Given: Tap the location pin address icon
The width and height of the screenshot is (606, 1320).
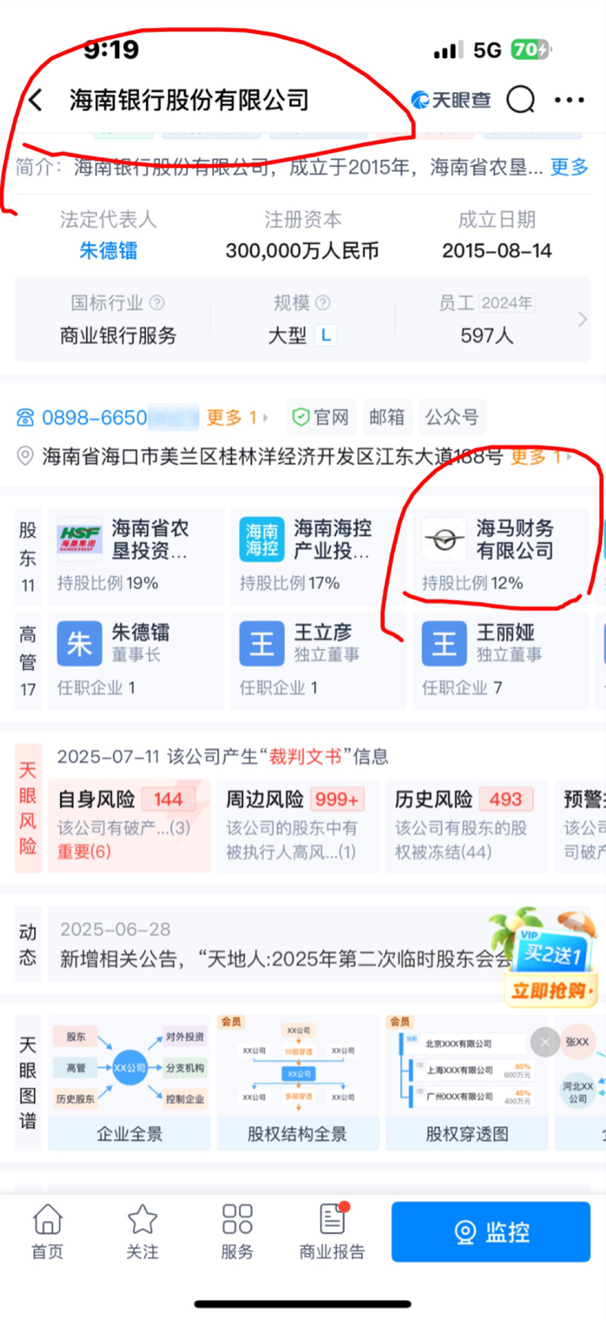Looking at the screenshot, I should (25, 456).
